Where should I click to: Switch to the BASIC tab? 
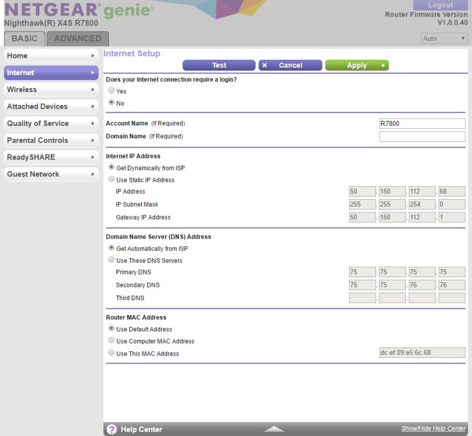[x=24, y=39]
